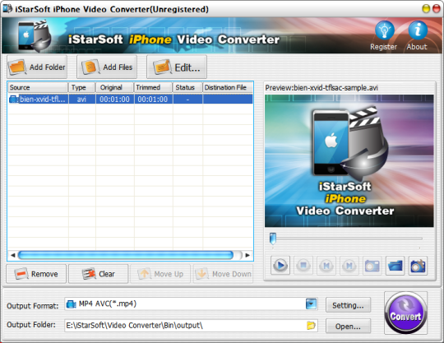Expand the Output Format dropdown arrow

(x=311, y=304)
